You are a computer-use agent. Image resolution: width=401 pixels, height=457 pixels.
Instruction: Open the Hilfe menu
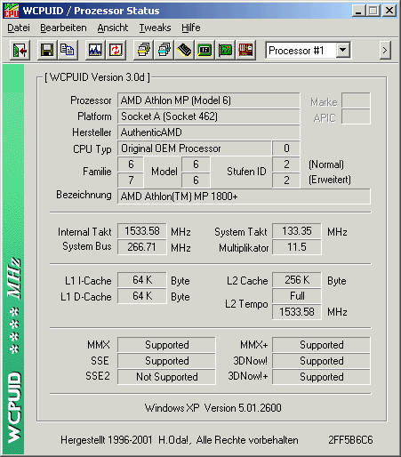click(191, 28)
